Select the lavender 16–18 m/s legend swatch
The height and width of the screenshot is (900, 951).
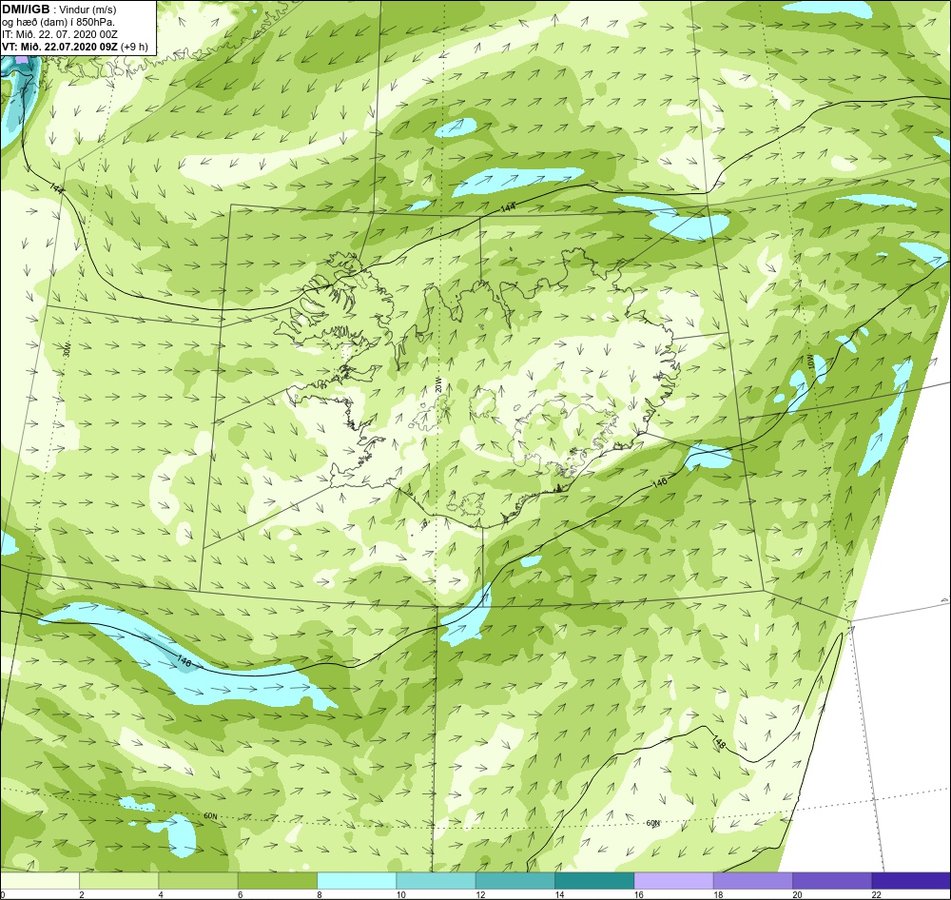(673, 880)
